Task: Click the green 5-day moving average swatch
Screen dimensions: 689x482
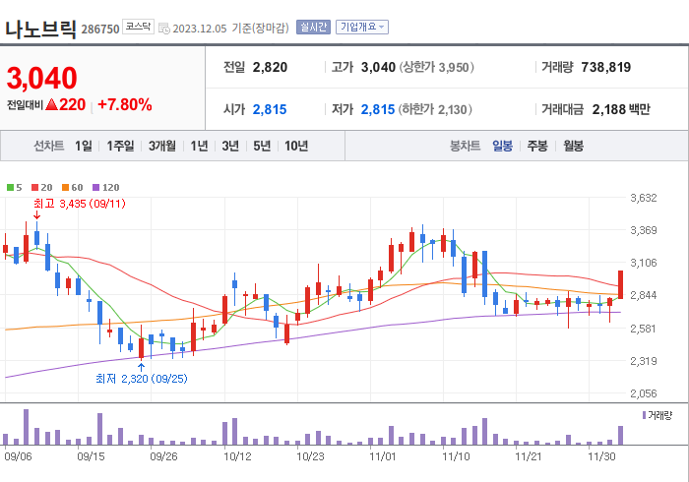Action: (10, 188)
